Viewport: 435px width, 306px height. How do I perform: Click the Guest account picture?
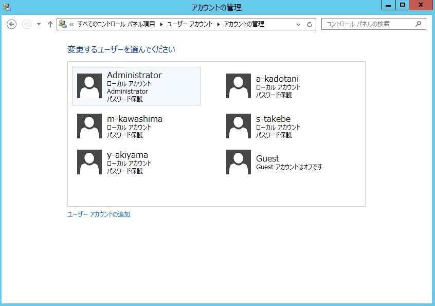coord(238,161)
